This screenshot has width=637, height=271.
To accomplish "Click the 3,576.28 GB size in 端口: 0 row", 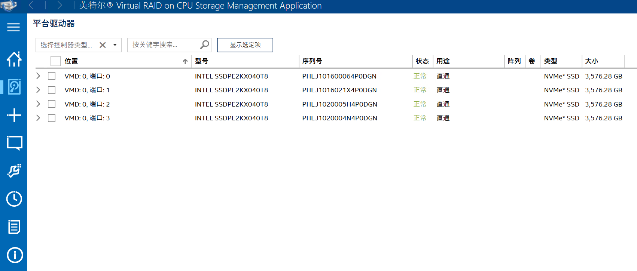I will coord(604,76).
